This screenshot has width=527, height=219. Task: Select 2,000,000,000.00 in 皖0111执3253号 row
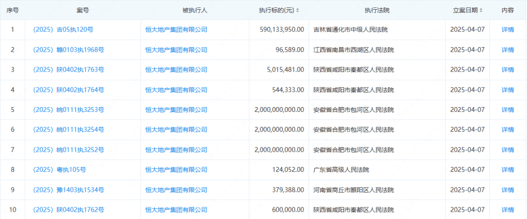[280, 109]
